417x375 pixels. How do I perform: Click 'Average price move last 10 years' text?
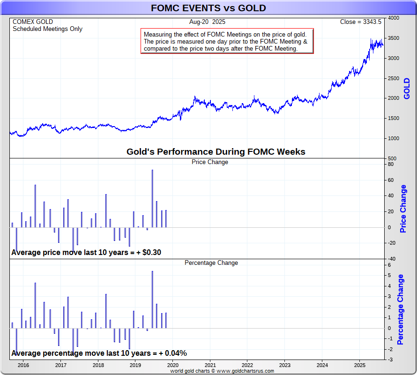(x=86, y=252)
